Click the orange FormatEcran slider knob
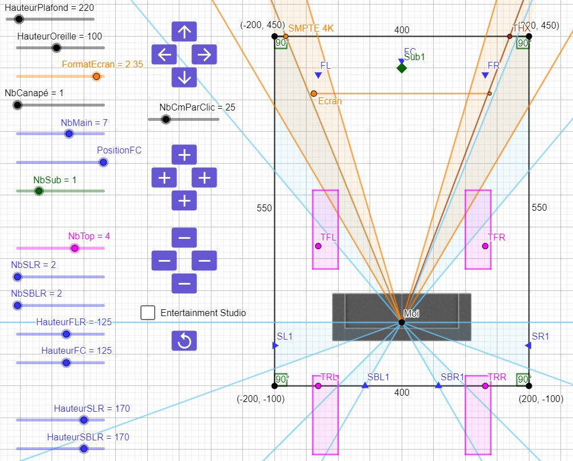Image resolution: width=573 pixels, height=461 pixels. pos(96,76)
